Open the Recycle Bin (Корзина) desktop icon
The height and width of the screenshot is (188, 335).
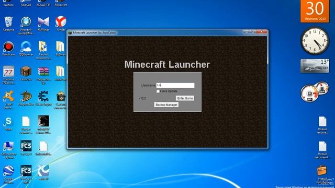(x=8, y=22)
